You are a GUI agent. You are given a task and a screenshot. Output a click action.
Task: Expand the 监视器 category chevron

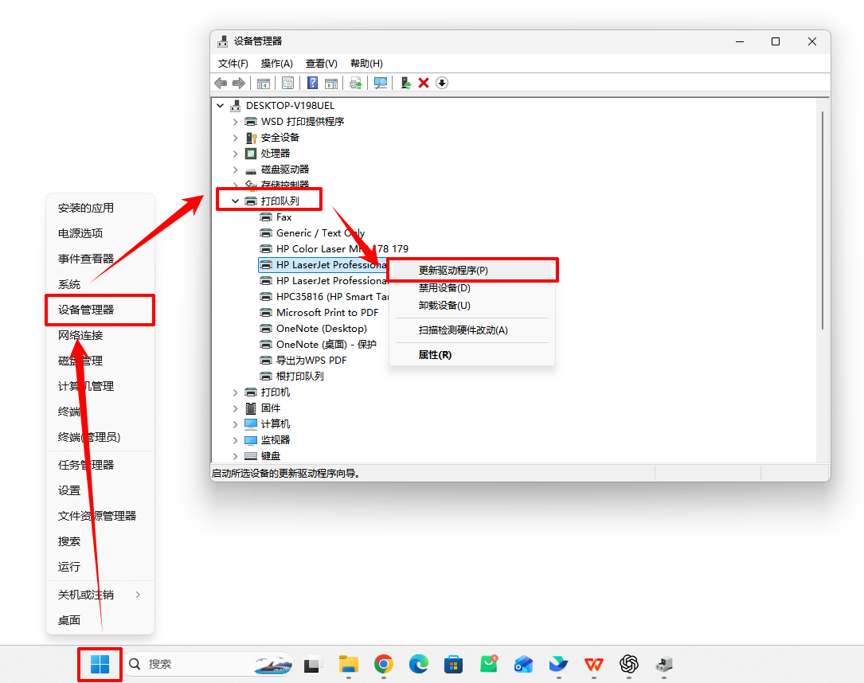[235, 440]
